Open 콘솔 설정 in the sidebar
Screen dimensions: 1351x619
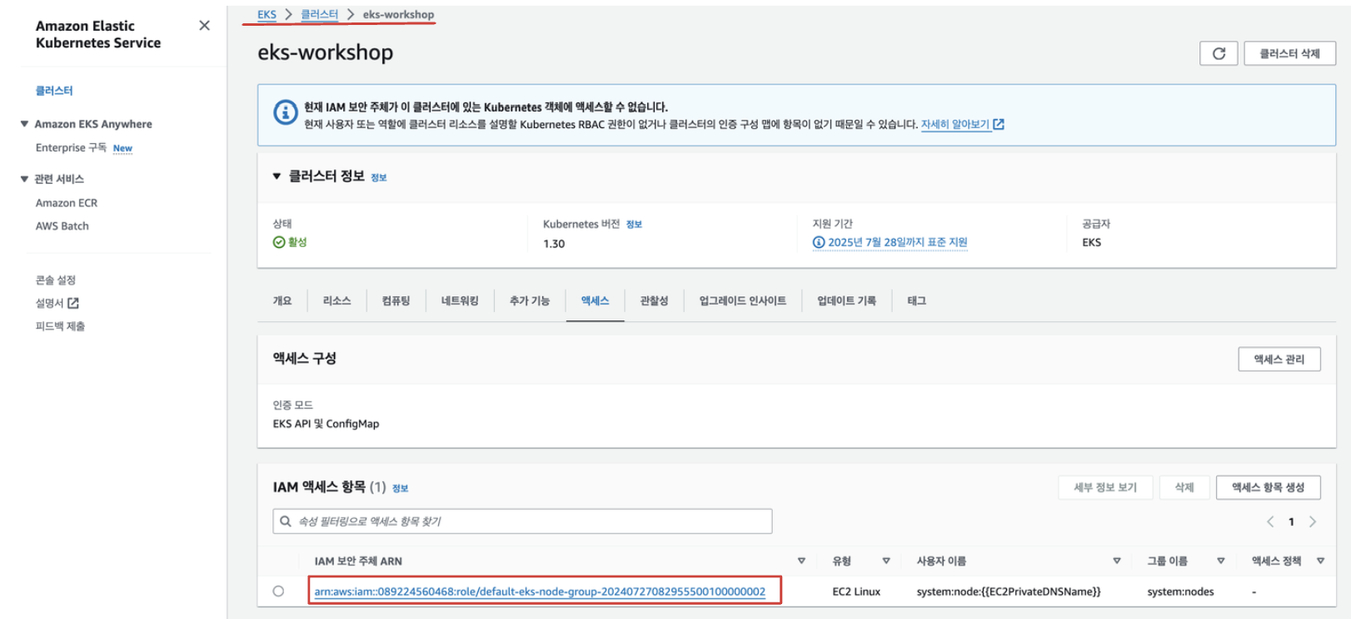click(55, 280)
